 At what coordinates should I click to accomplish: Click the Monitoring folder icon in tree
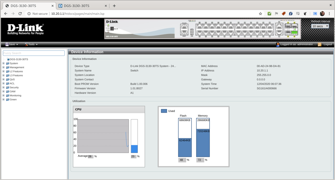(x=8, y=96)
